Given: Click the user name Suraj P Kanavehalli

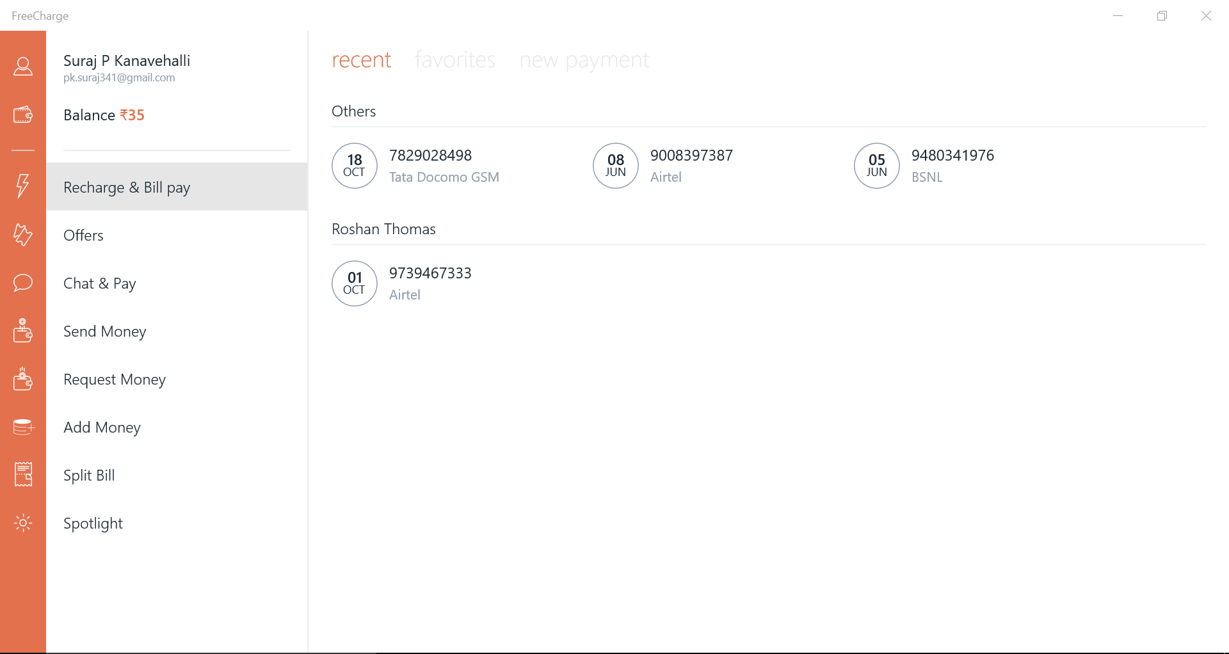Looking at the screenshot, I should 127,61.
